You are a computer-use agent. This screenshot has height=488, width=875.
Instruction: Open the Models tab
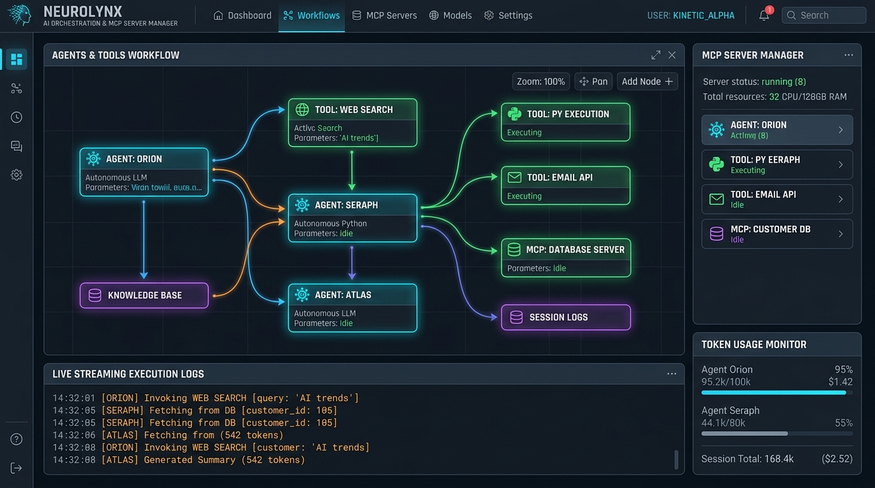tap(450, 15)
